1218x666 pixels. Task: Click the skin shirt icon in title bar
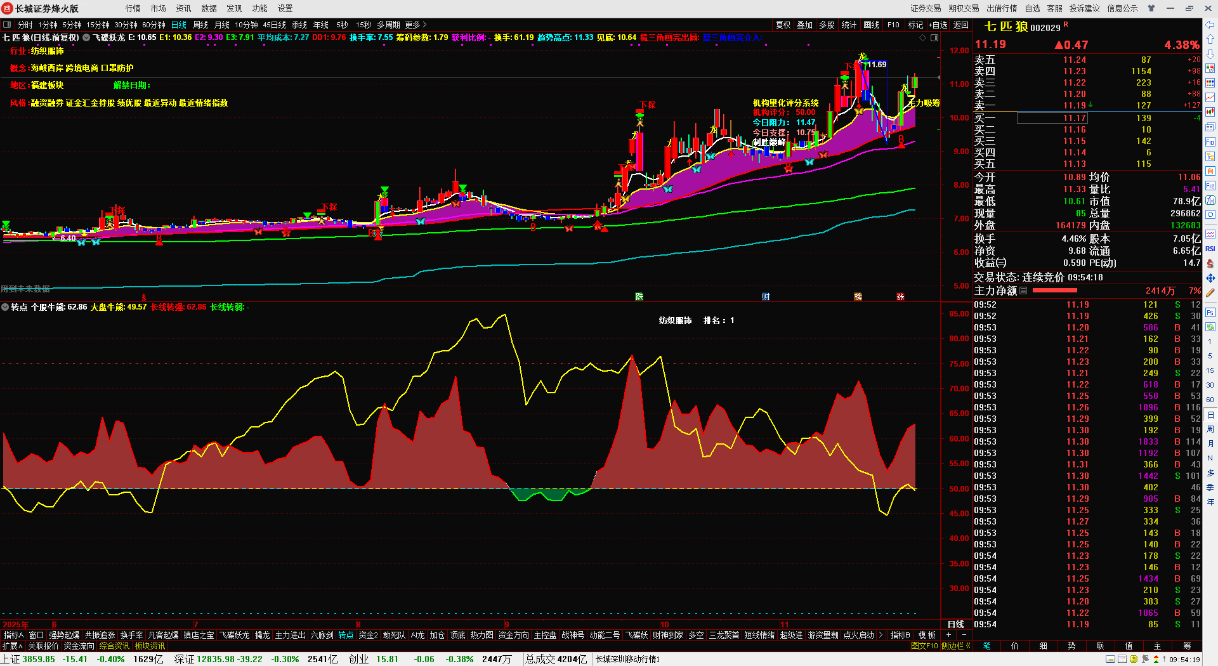tap(1151, 8)
